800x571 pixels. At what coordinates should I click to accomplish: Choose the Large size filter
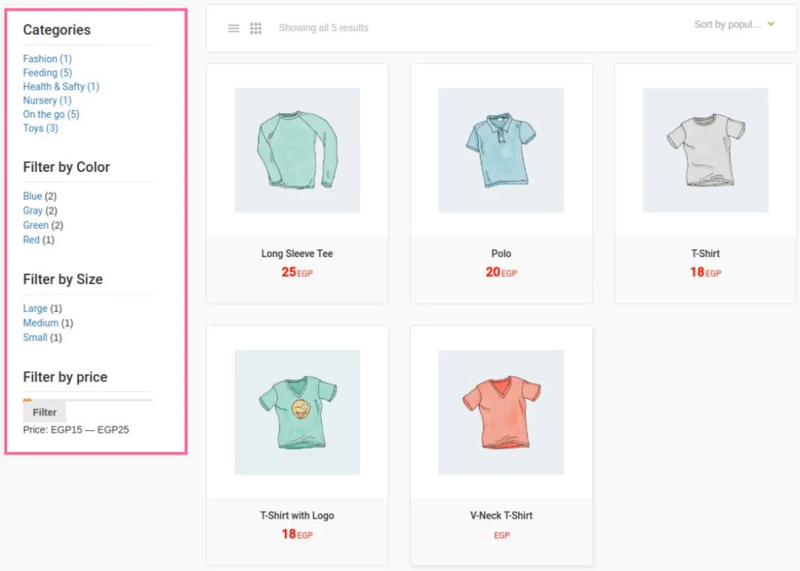click(x=35, y=309)
